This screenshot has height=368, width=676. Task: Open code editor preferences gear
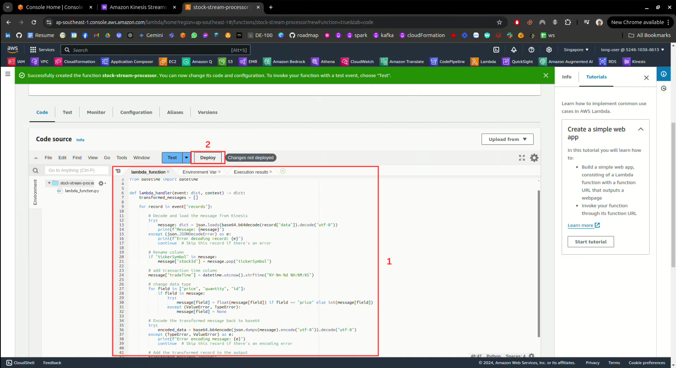click(x=534, y=158)
